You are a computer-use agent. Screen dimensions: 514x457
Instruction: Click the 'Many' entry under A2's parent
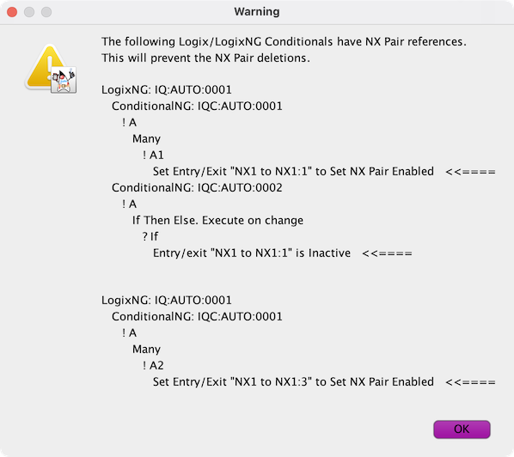pos(146,350)
